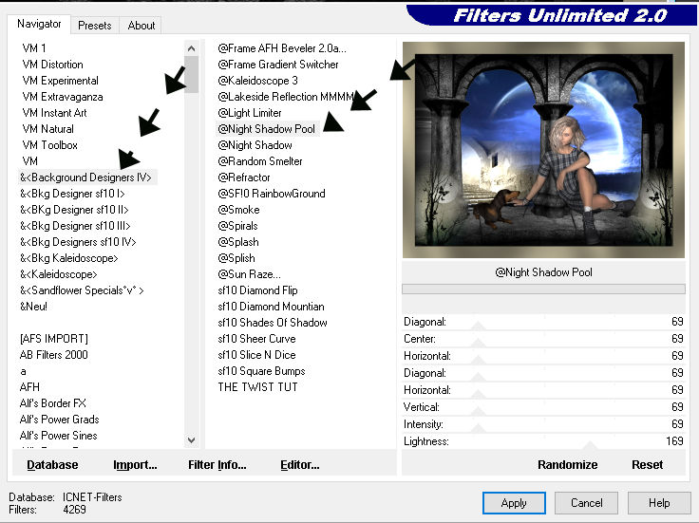Click the Cancel button
The image size is (699, 523).
click(586, 503)
